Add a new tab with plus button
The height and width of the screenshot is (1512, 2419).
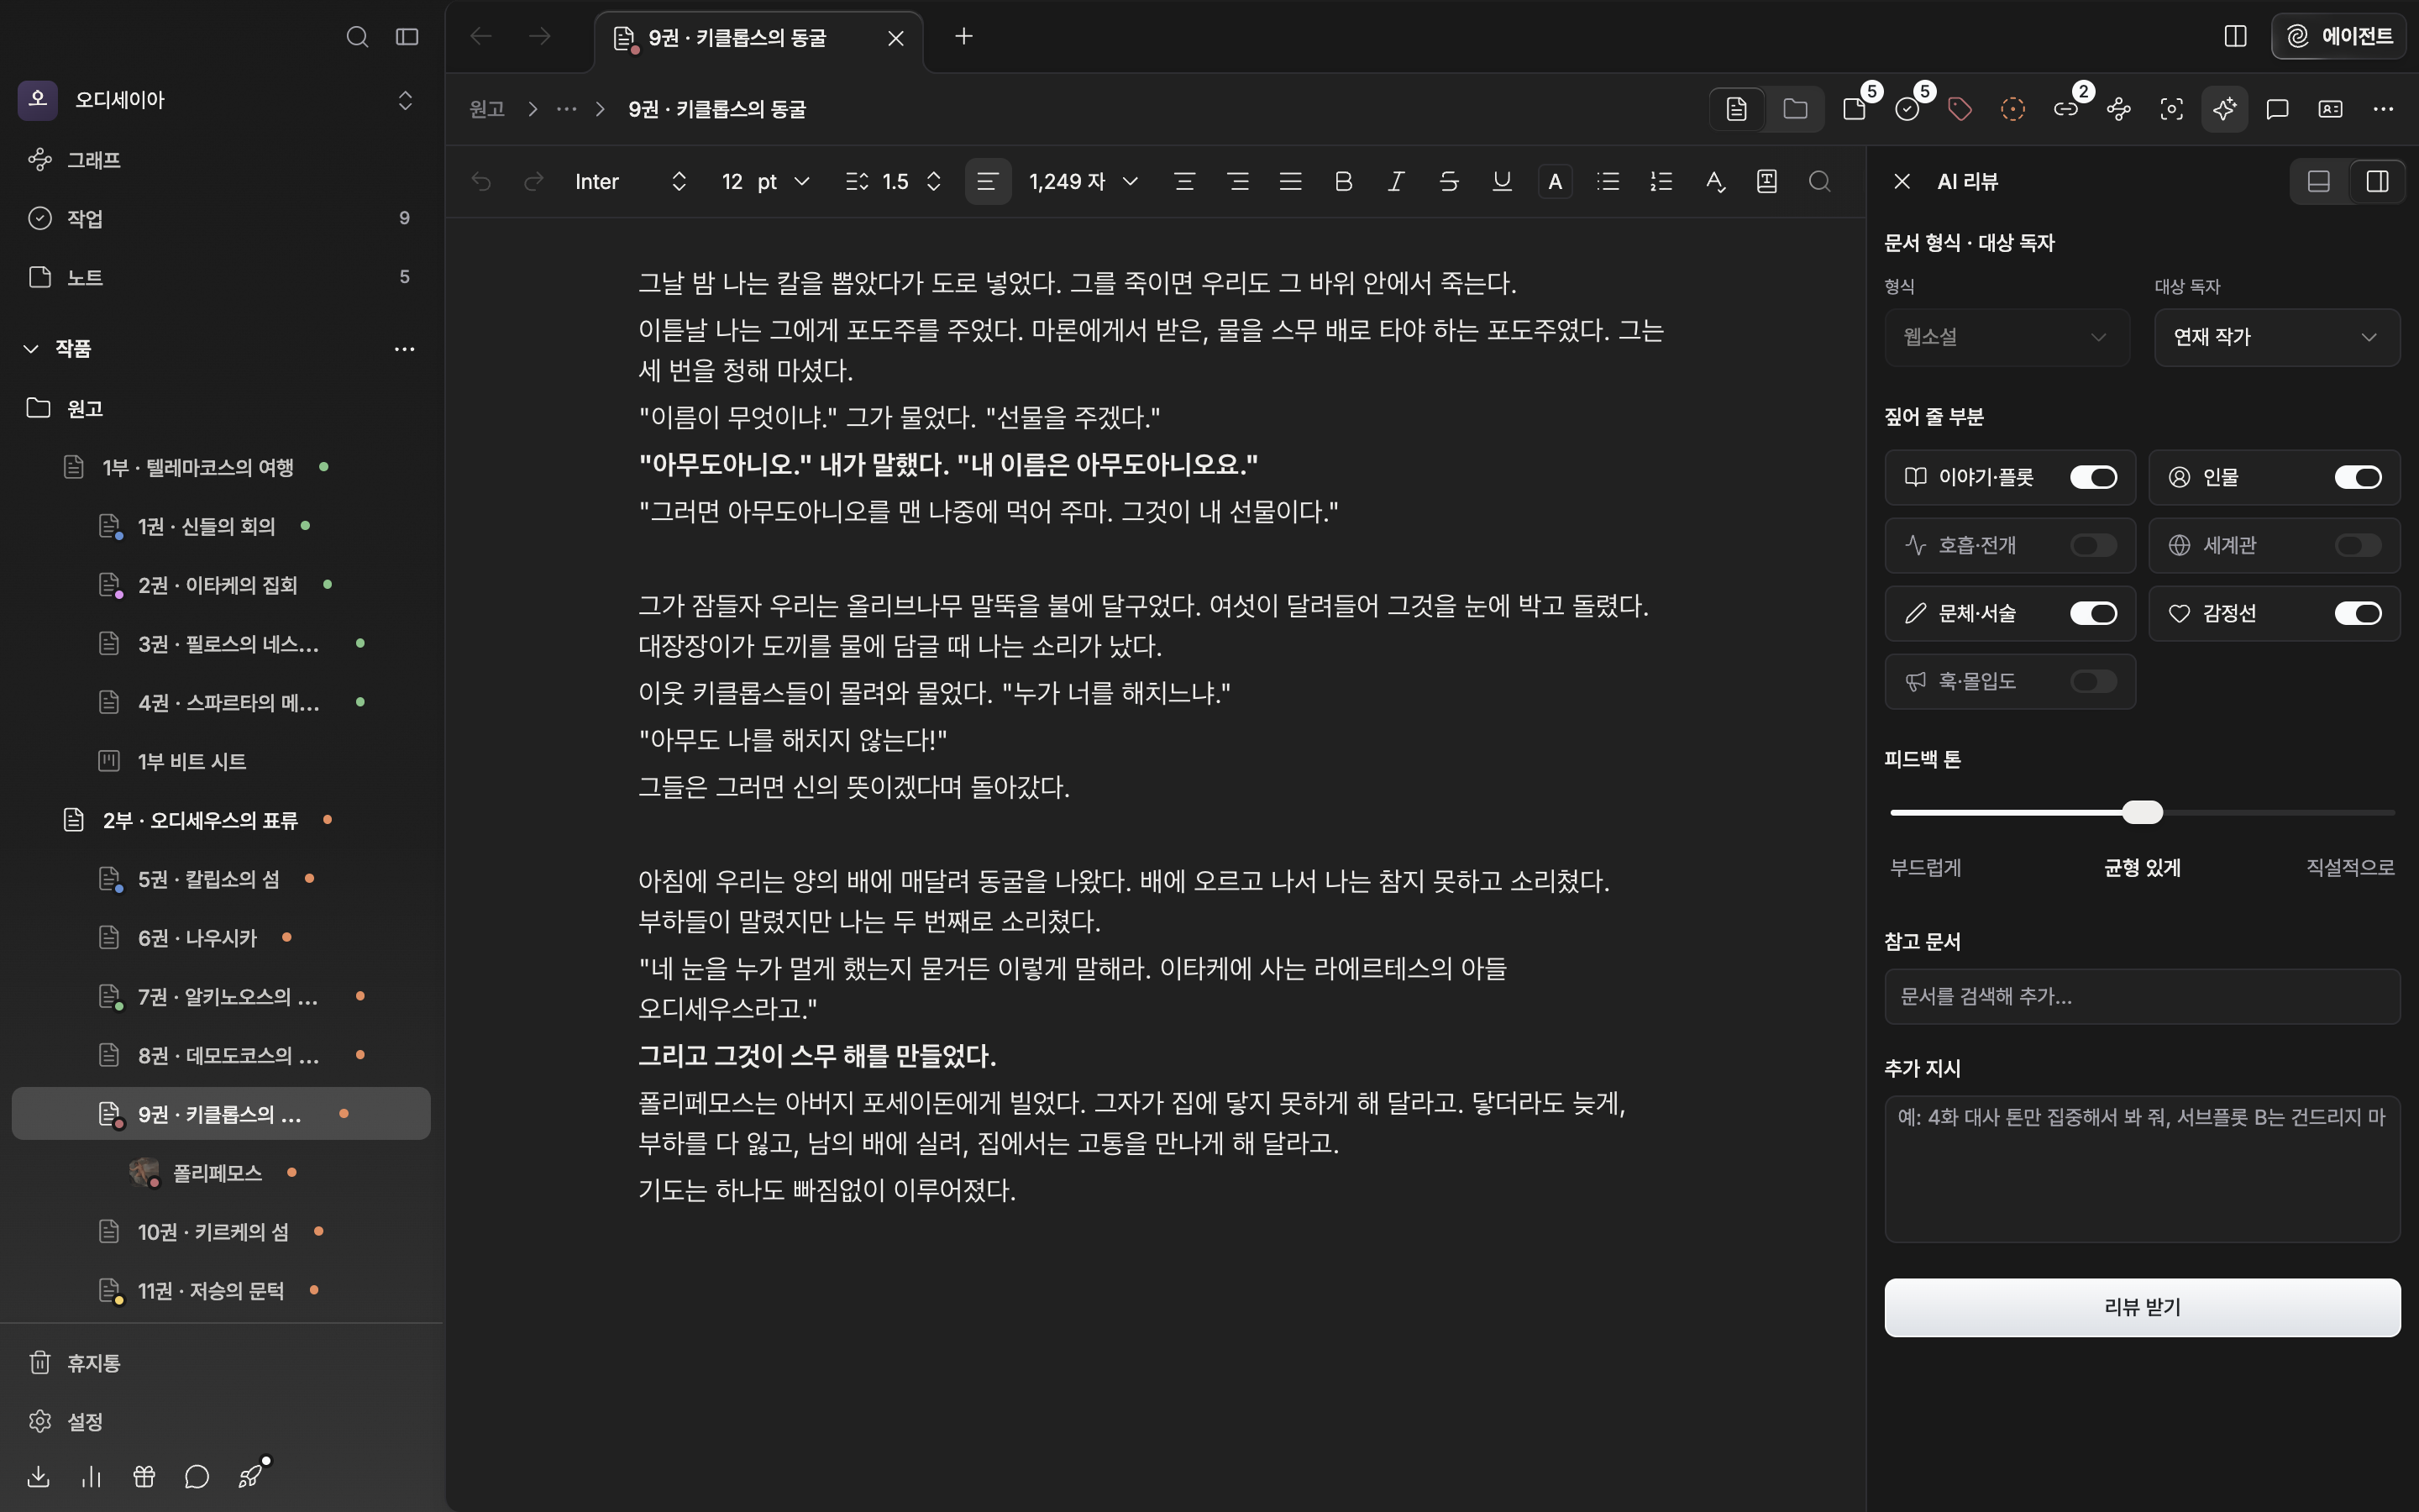tap(963, 36)
